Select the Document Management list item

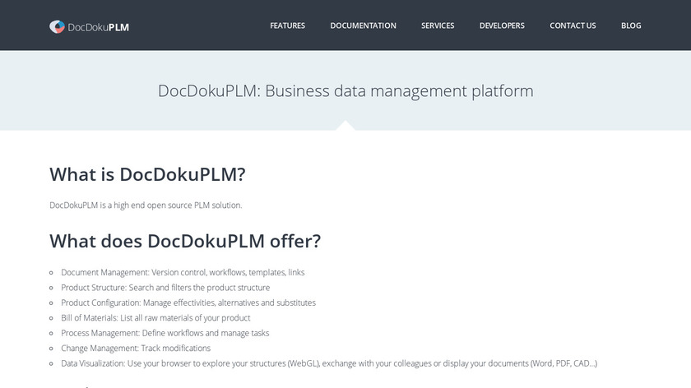(x=183, y=272)
